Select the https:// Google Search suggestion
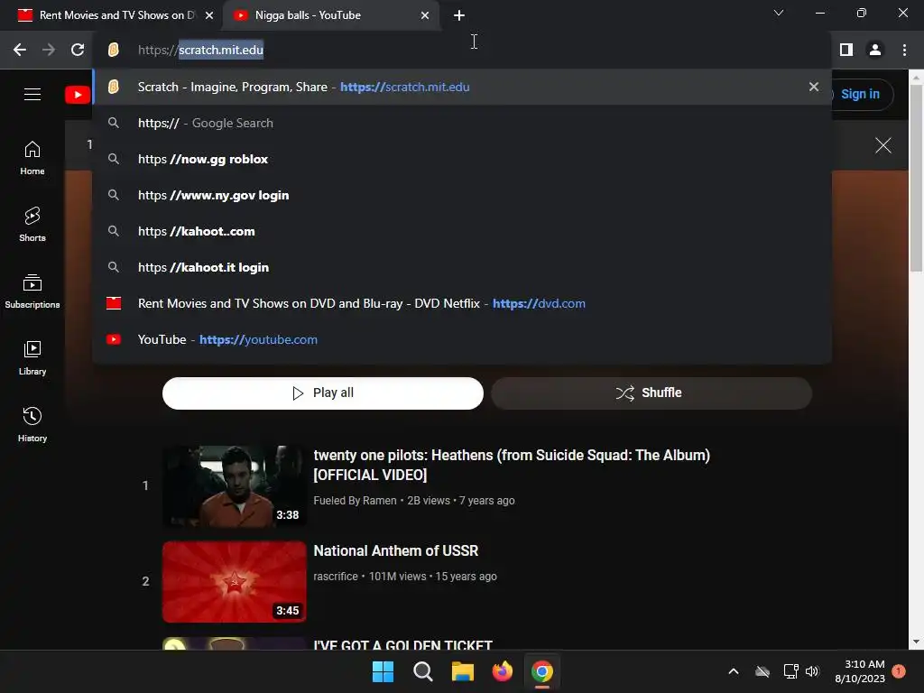924x693 pixels. click(461, 123)
